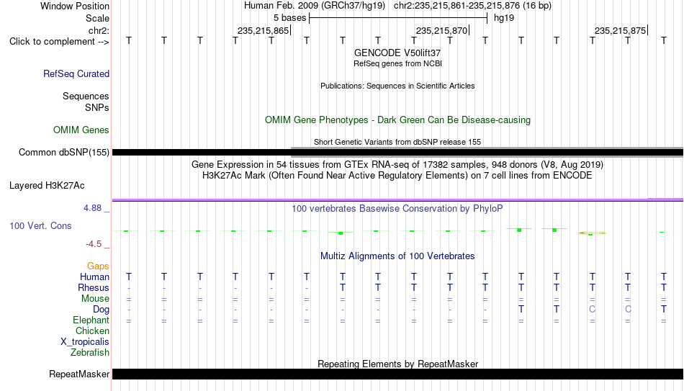684x391 pixels.
Task: Click the 'Dog' alignment row label
Action: (x=101, y=310)
